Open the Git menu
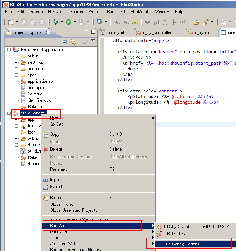The width and height of the screenshot is (236, 251). 122,12
